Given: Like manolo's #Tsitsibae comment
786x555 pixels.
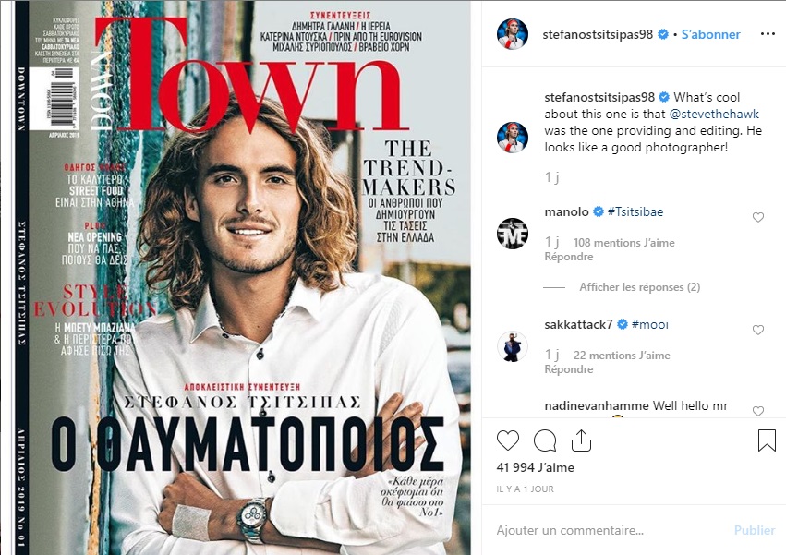Looking at the screenshot, I should [758, 217].
